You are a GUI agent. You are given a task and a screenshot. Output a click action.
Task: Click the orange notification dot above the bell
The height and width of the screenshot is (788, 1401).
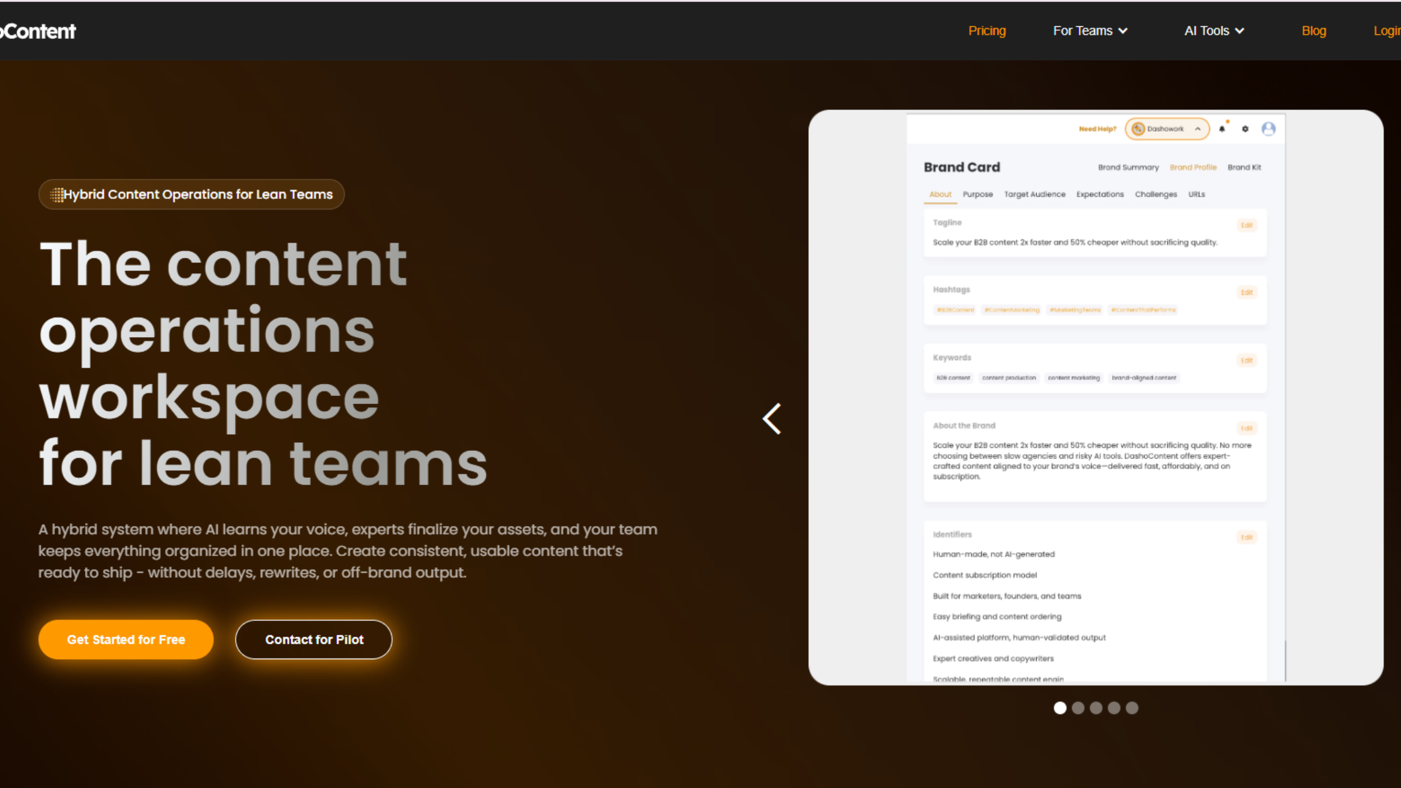[1227, 122]
